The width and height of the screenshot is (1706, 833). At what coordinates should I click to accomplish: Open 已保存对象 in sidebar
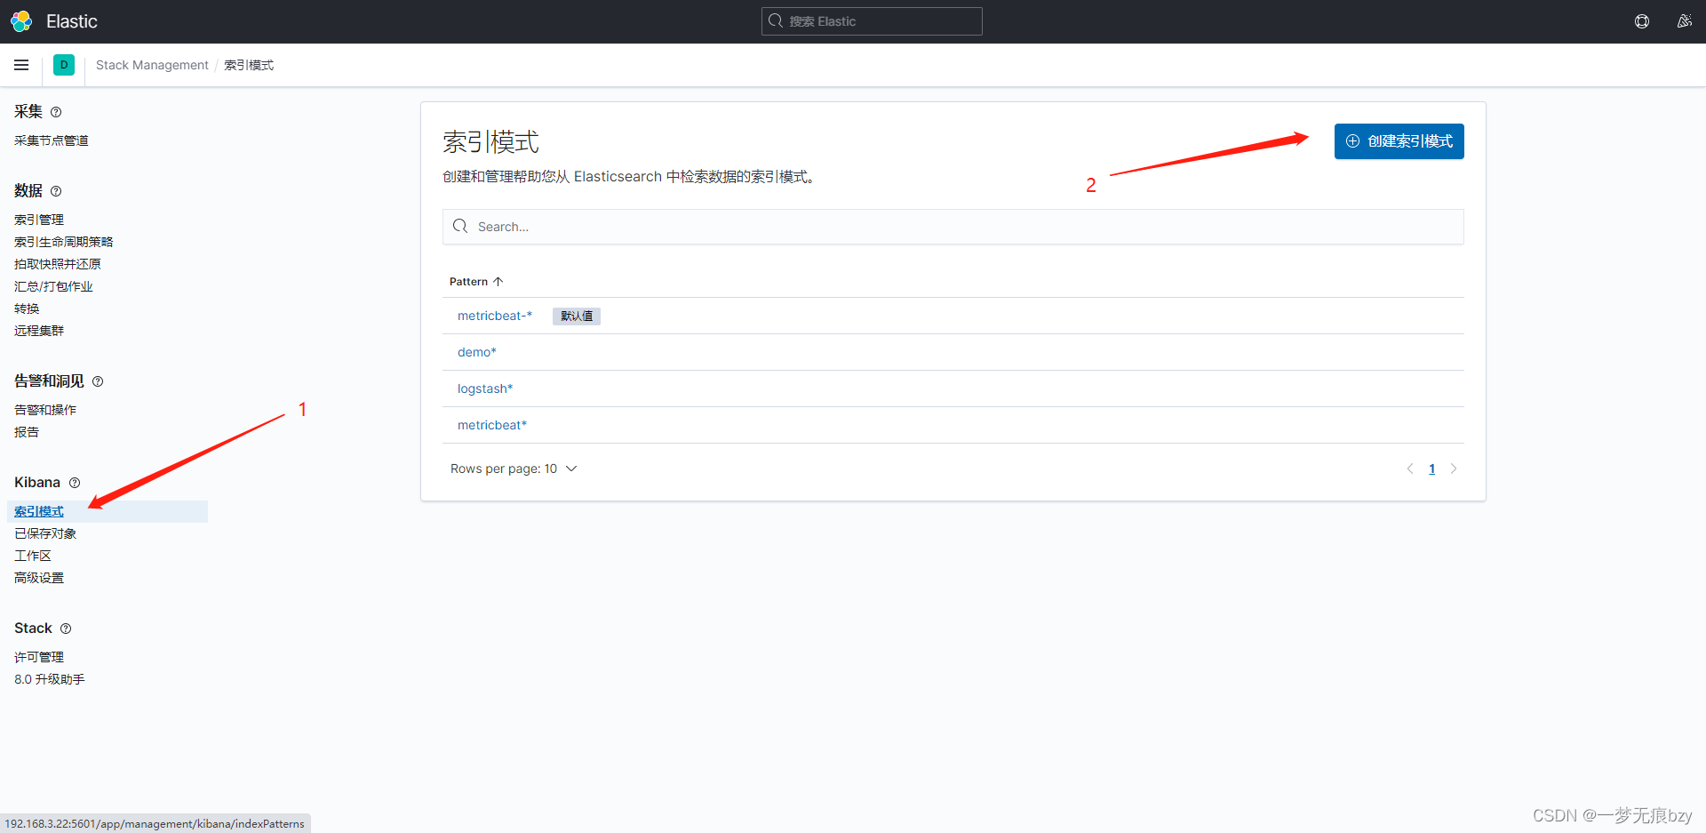coord(45,533)
